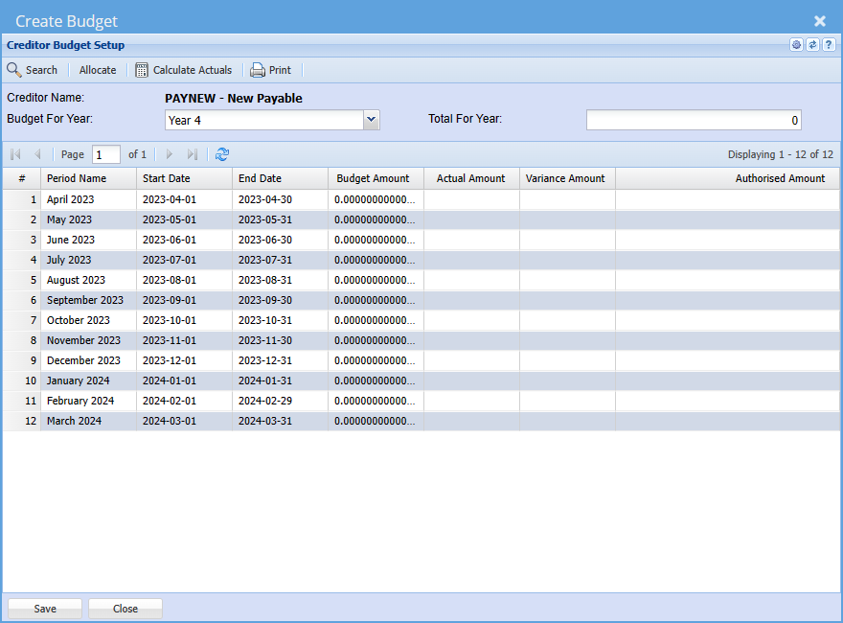Go to the first page of results
Image resolution: width=843 pixels, height=623 pixels.
click(x=15, y=154)
